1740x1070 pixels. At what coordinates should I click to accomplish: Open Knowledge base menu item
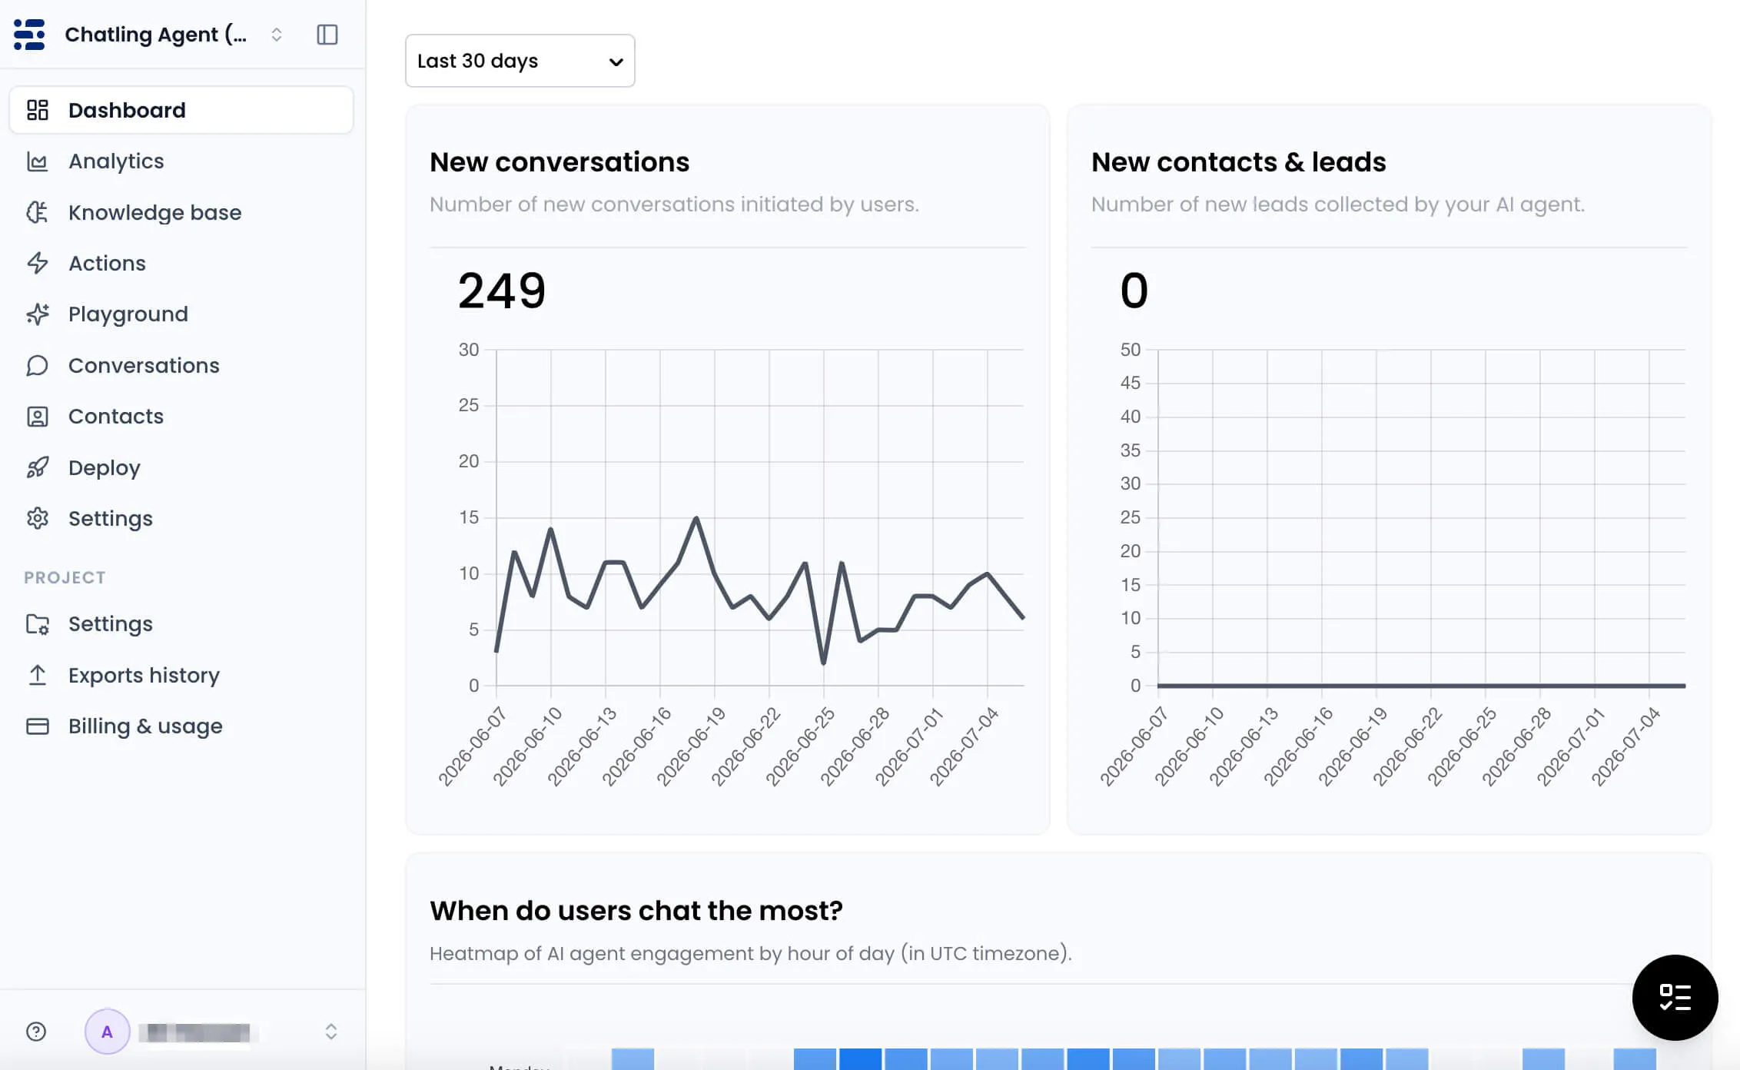coord(181,212)
